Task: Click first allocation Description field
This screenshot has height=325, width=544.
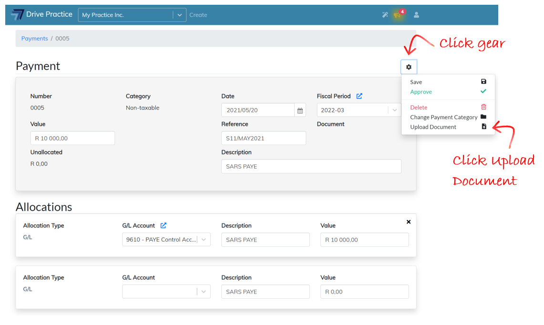Action: (266, 240)
